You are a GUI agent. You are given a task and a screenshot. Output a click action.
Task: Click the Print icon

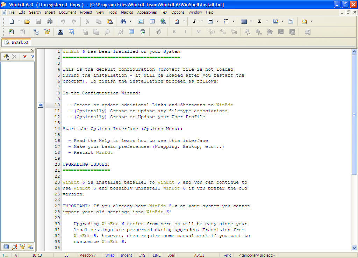click(50, 21)
